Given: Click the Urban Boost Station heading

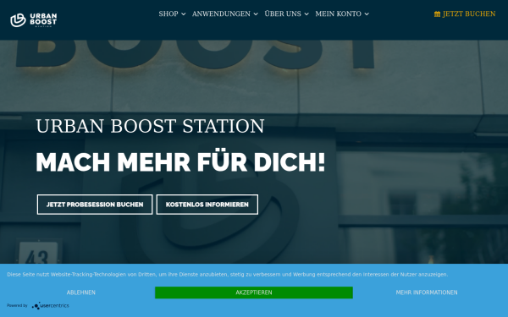Looking at the screenshot, I should click(x=150, y=126).
